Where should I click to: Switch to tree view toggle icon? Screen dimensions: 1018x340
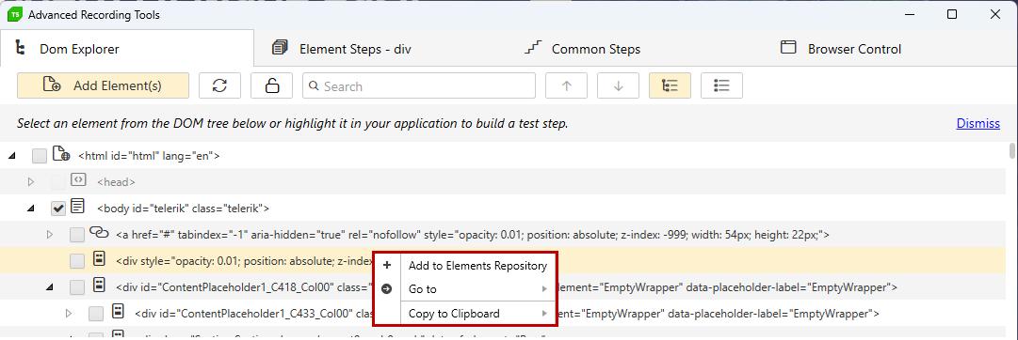670,85
